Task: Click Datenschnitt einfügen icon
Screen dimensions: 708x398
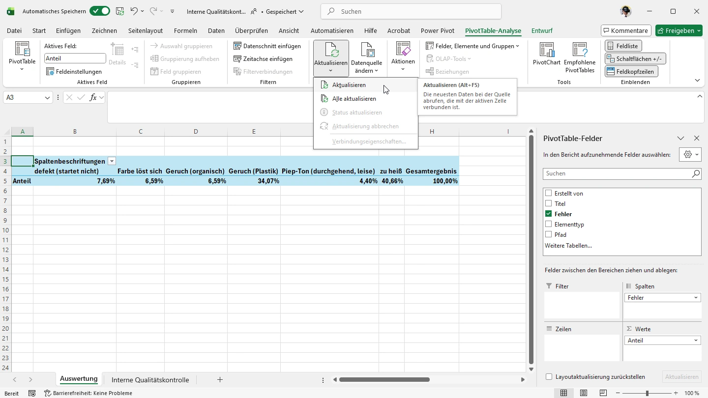Action: tap(238, 46)
